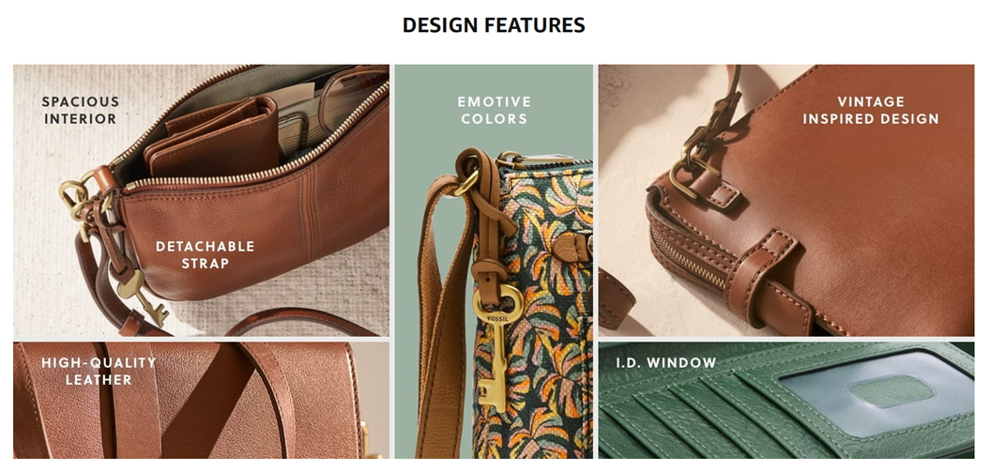
Task: Open the leather straps close-up image
Action: click(x=201, y=400)
